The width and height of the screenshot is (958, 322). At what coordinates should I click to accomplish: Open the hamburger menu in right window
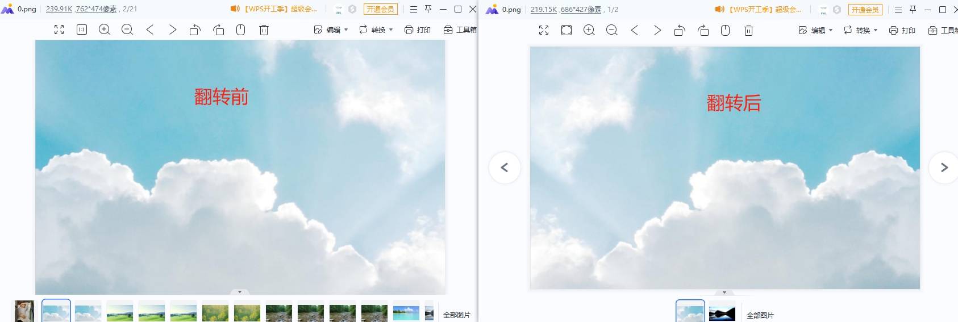pyautogui.click(x=898, y=10)
